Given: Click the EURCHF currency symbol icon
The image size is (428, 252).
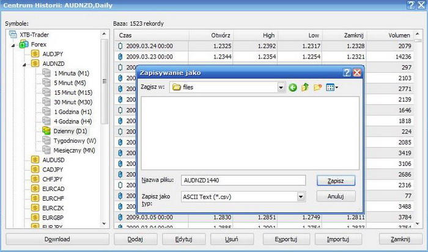Looking at the screenshot, I should pos(35,198).
